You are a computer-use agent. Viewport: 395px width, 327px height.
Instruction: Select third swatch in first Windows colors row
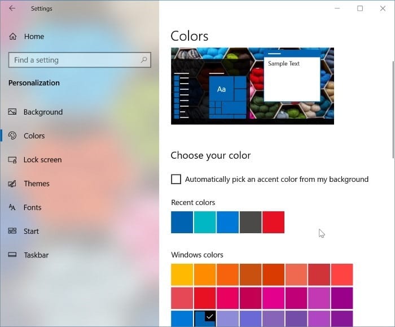[228, 274]
